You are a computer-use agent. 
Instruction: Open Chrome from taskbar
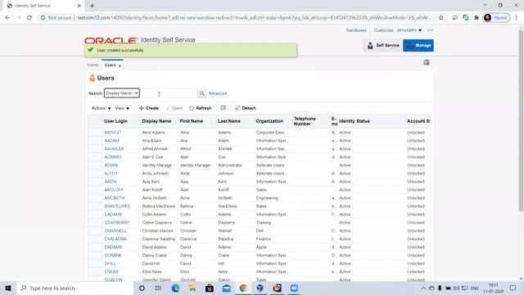(x=243, y=288)
